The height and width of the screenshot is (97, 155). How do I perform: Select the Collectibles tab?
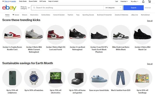(x=46, y=15)
